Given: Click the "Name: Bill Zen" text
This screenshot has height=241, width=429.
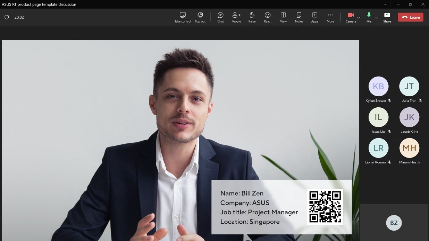Looking at the screenshot, I should [242, 193].
